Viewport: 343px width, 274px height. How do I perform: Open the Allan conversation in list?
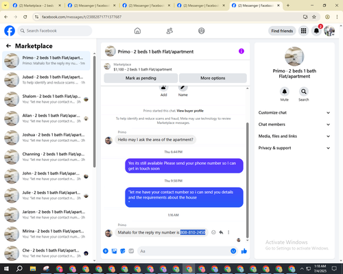47,119
